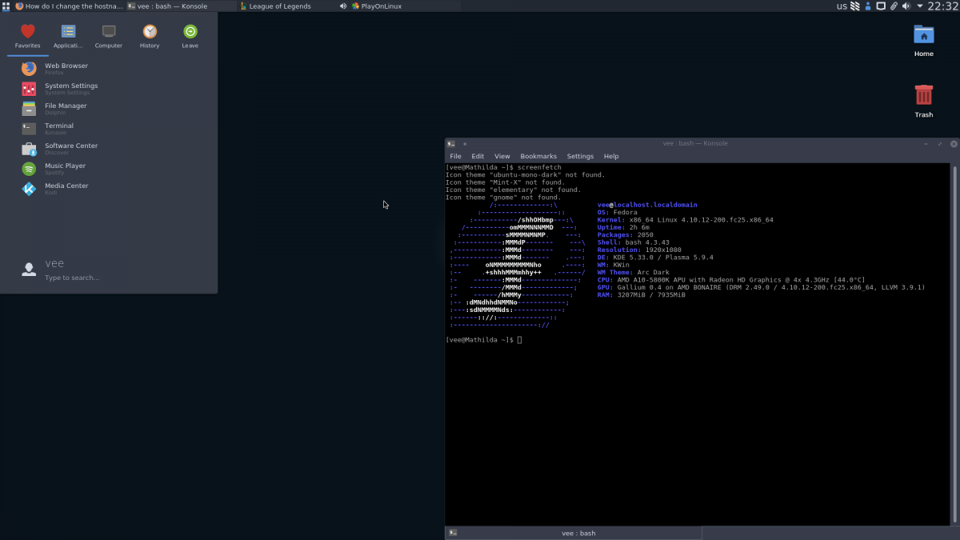Click the 'WM Theme: Arc Dark' line

tap(634, 273)
